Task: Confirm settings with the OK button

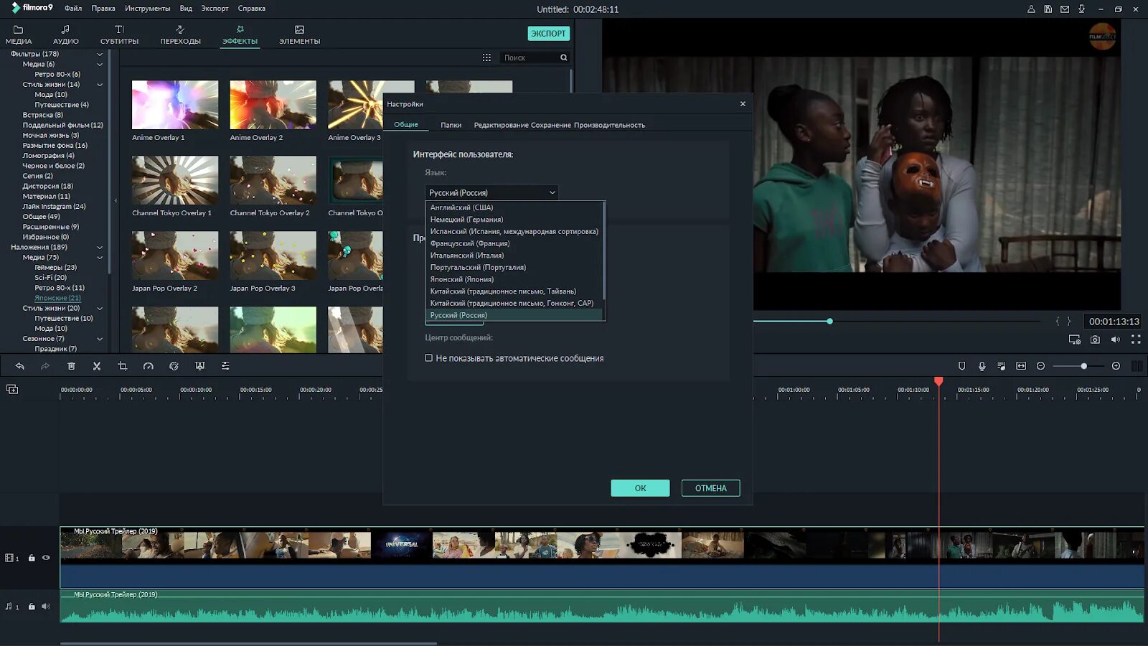Action: pyautogui.click(x=640, y=488)
